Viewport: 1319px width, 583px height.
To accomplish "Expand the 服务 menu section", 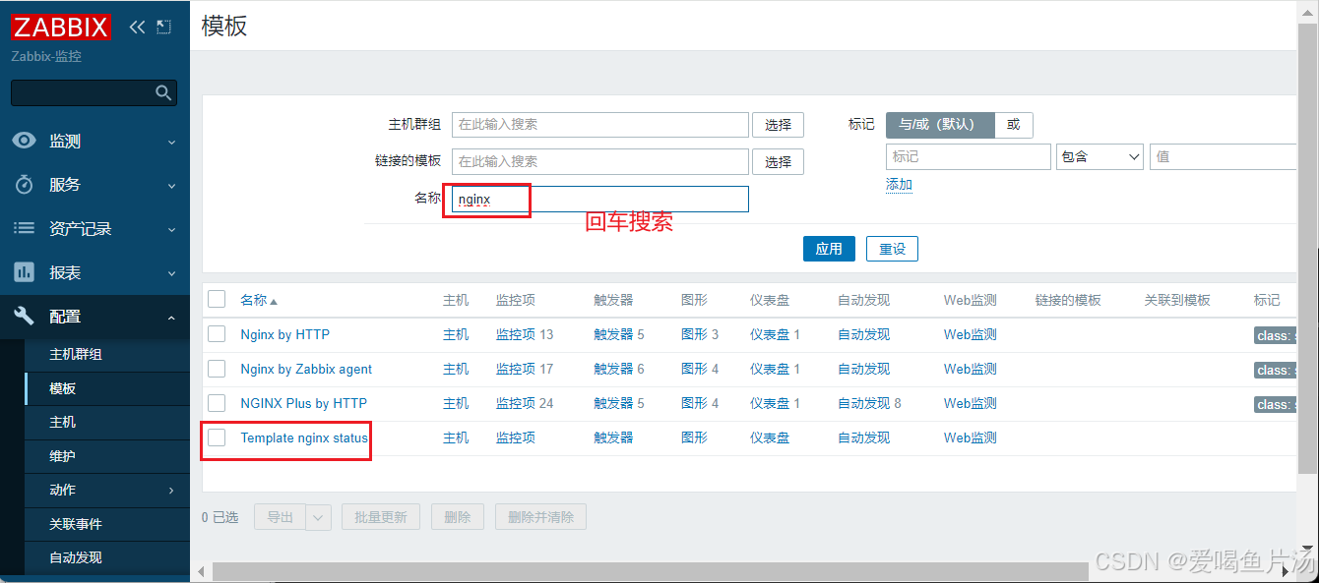I will [x=171, y=185].
